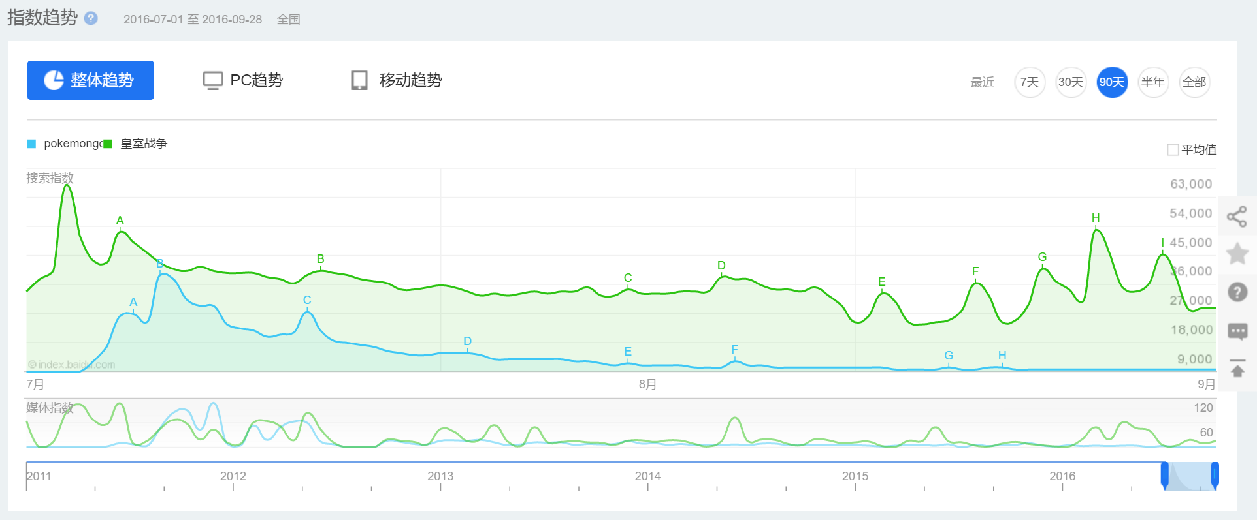Toggle the green 皇室战争 legend swatch

point(108,144)
